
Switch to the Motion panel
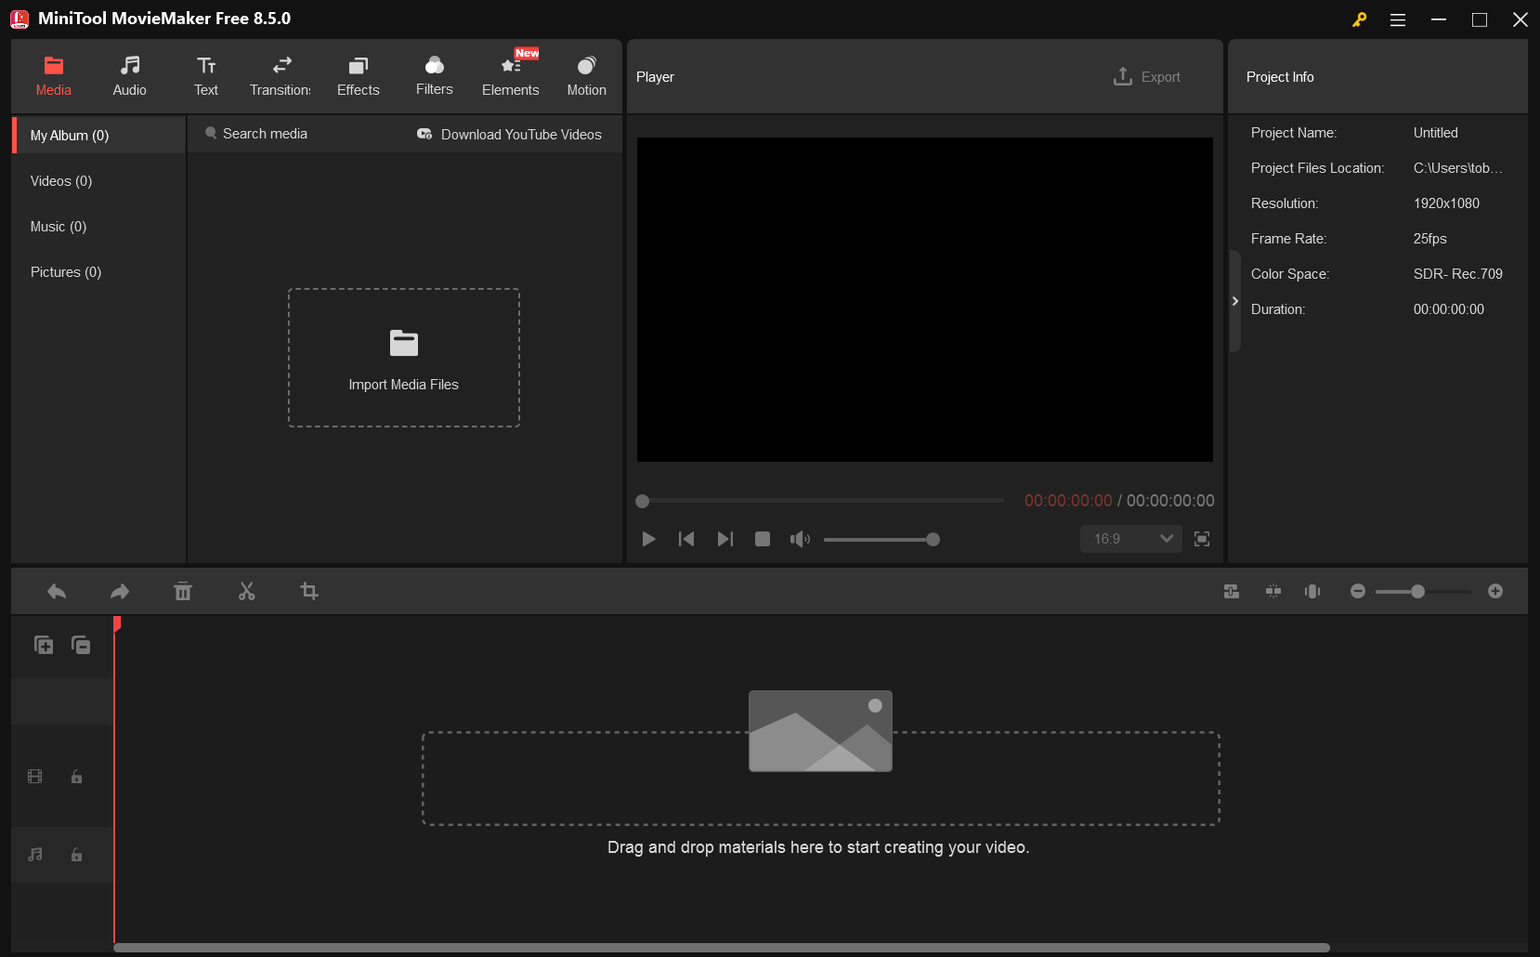pos(586,74)
